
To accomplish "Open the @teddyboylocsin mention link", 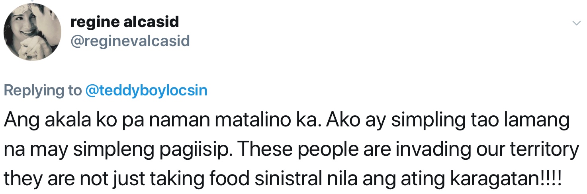I will coord(146,91).
